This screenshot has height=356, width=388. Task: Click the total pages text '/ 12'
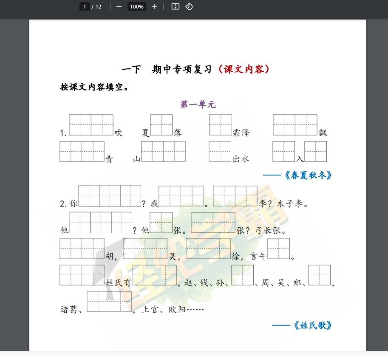point(96,7)
